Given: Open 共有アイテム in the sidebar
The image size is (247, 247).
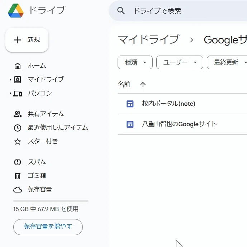Looking at the screenshot, I should pyautogui.click(x=46, y=114).
